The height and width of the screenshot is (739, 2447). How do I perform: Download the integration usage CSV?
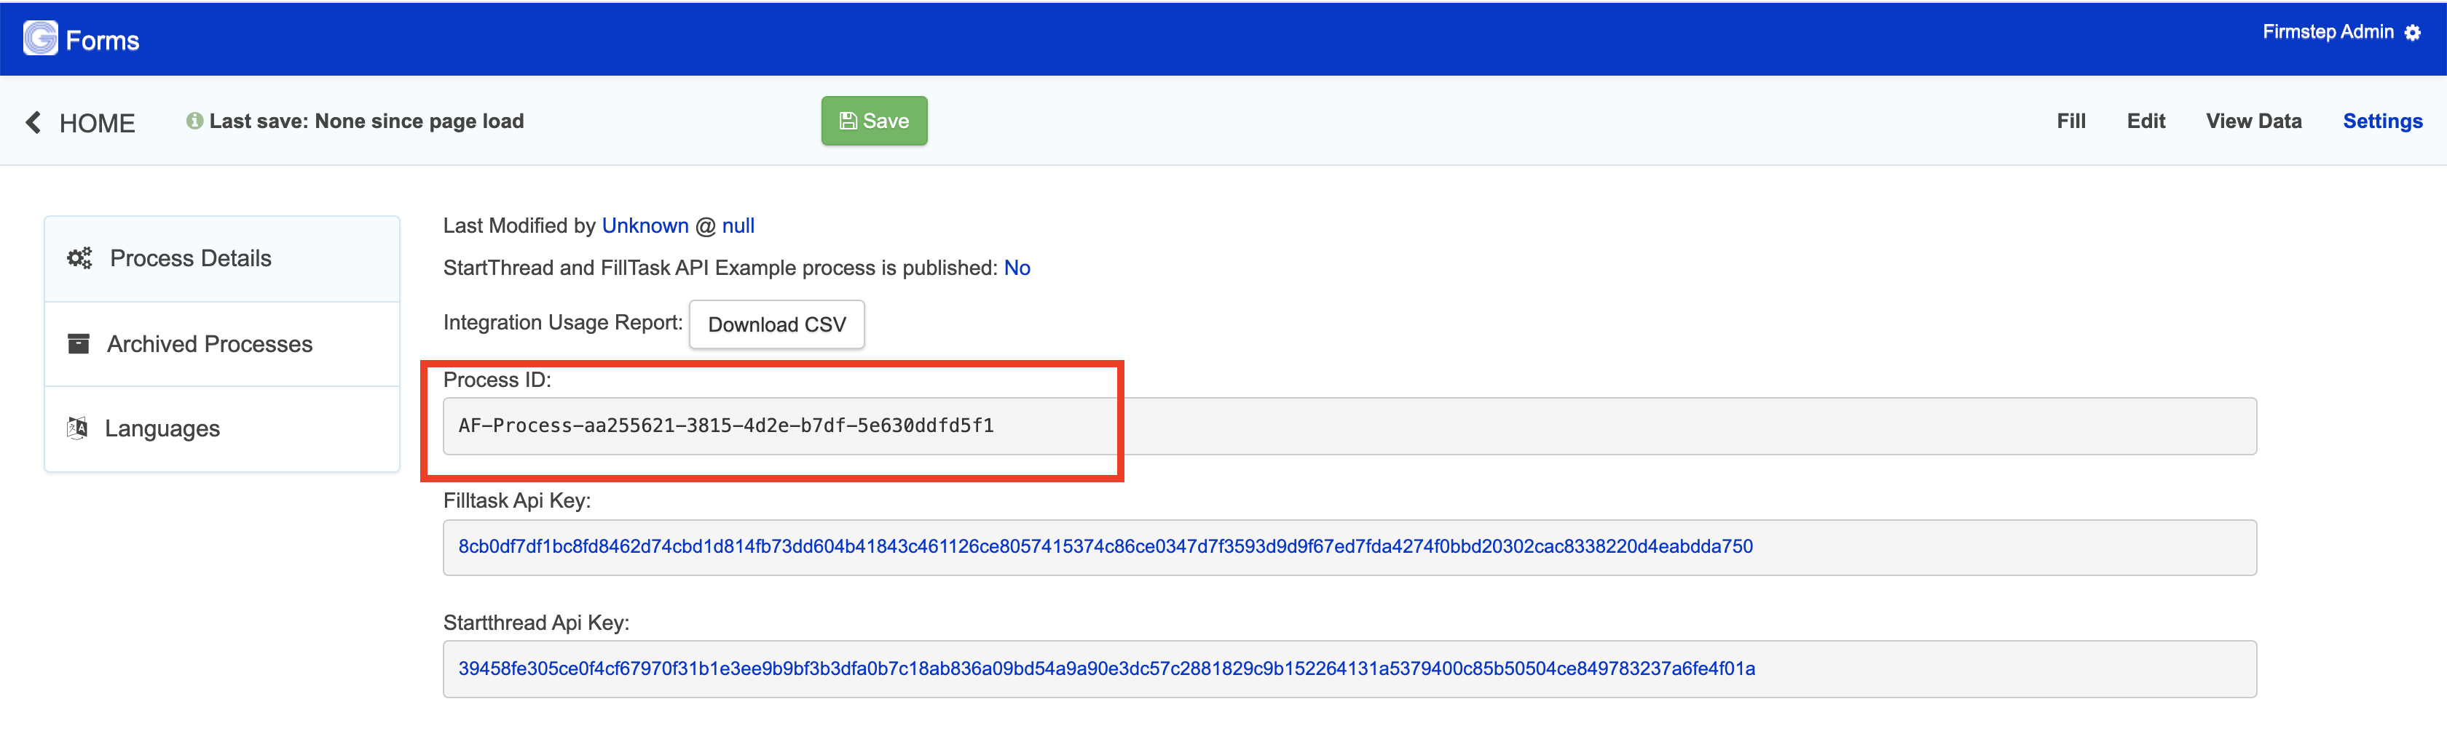776,324
